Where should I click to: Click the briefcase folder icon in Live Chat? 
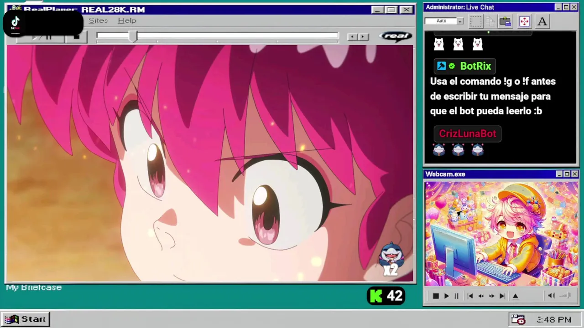pyautogui.click(x=505, y=21)
